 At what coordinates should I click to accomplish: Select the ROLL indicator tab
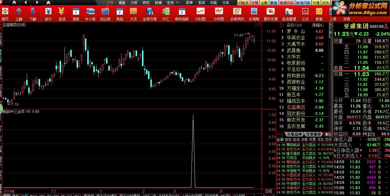click(77, 195)
